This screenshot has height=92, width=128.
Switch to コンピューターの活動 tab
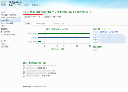58,24
